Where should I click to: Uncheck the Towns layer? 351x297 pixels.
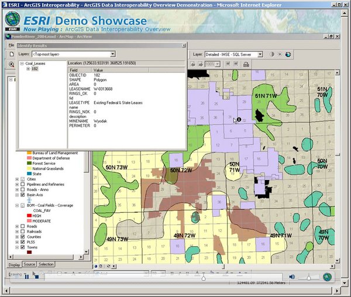click(x=23, y=247)
